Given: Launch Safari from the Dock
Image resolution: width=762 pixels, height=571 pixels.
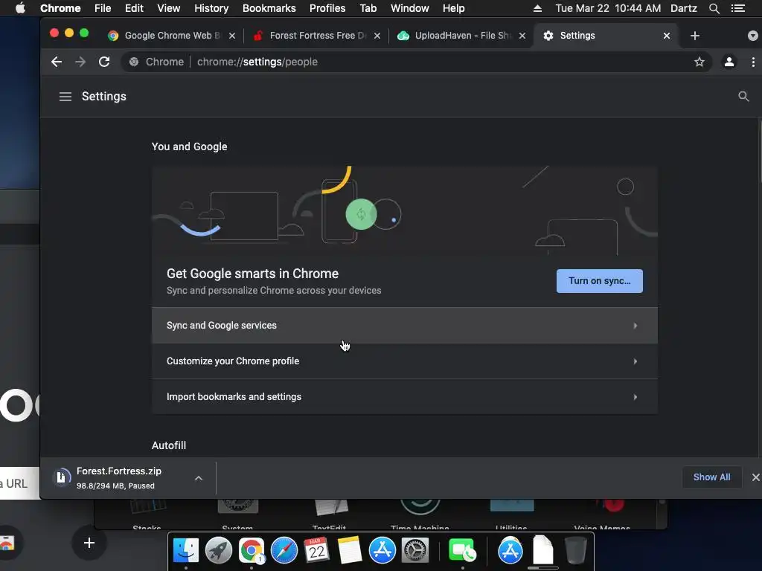Looking at the screenshot, I should (x=284, y=551).
